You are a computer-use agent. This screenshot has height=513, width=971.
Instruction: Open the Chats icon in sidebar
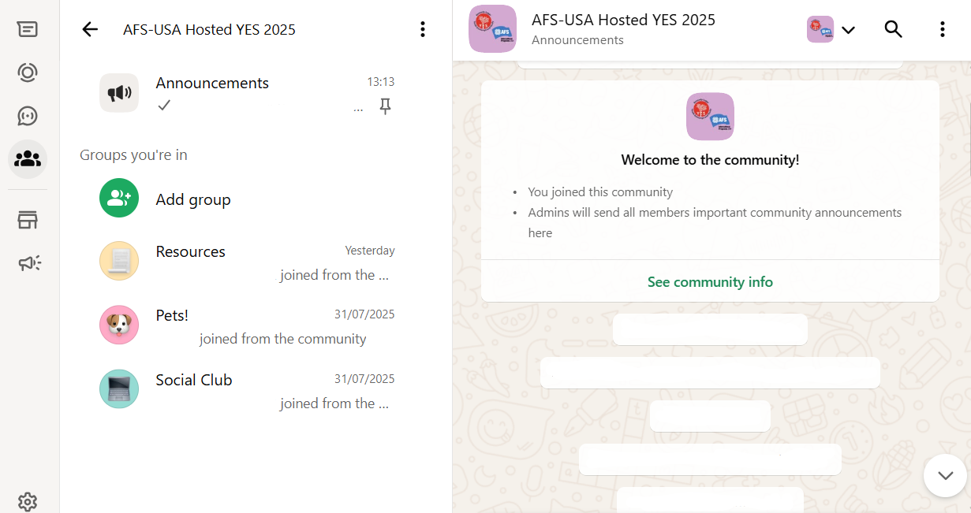28,30
